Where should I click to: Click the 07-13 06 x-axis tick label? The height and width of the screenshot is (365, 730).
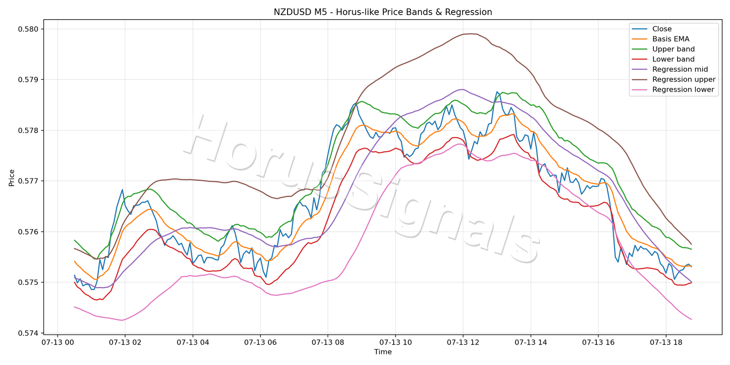click(260, 342)
